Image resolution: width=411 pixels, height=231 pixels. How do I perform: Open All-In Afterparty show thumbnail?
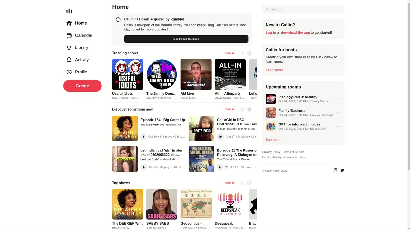point(230,74)
